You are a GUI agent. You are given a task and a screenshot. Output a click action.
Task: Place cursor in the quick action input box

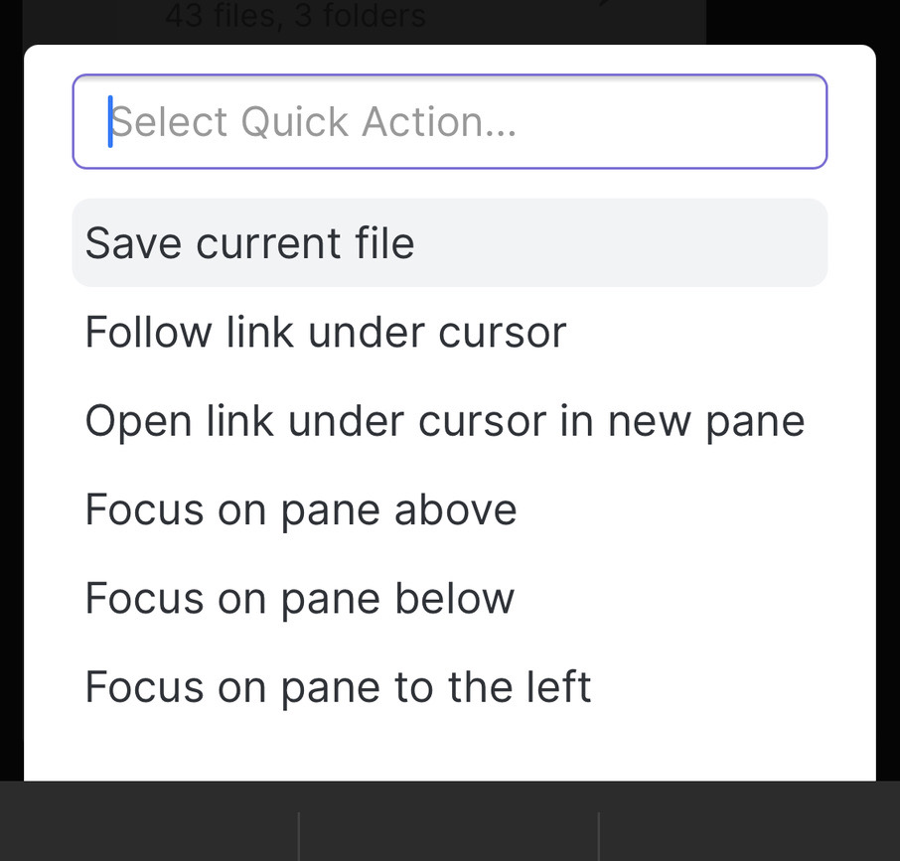pyautogui.click(x=449, y=121)
